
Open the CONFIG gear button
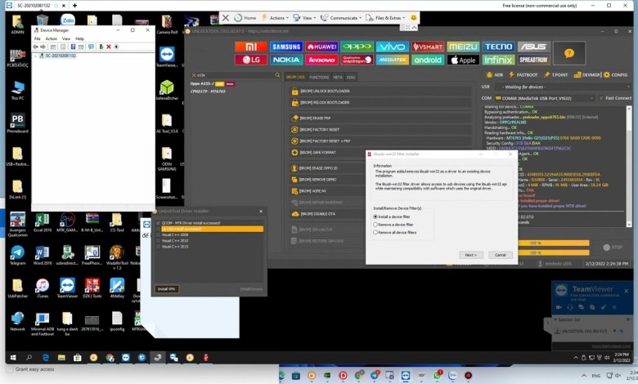tap(609, 74)
